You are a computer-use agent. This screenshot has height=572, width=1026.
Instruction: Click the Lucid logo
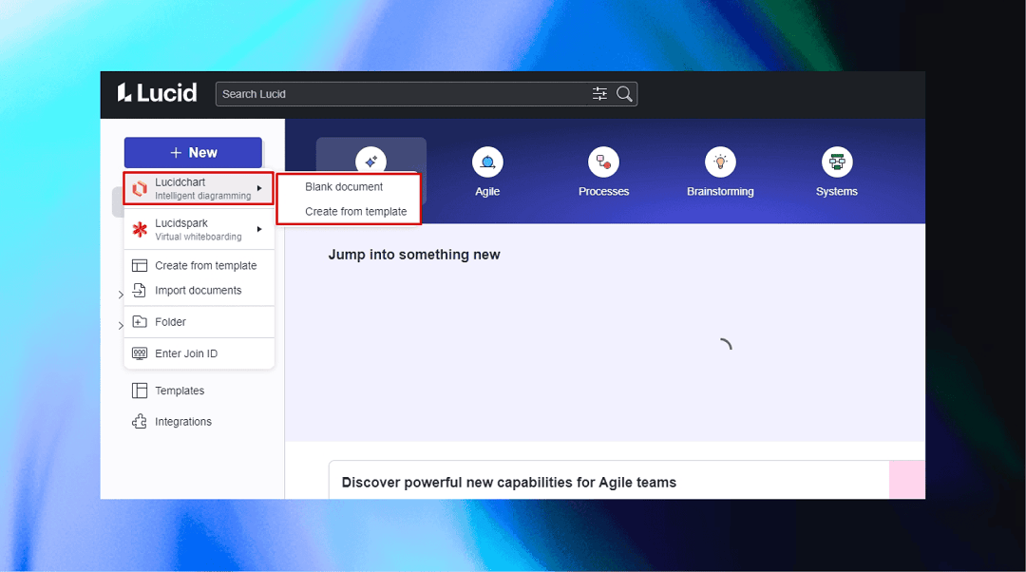[157, 93]
